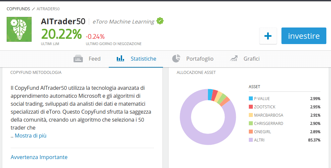
Task: Click the Feed tab newspaper icon
Action: pos(78,59)
